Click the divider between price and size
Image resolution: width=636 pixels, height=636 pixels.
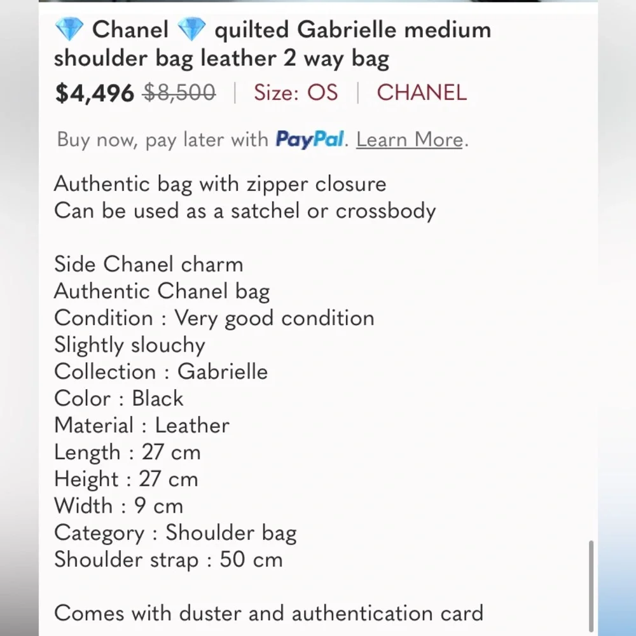pyautogui.click(x=237, y=93)
